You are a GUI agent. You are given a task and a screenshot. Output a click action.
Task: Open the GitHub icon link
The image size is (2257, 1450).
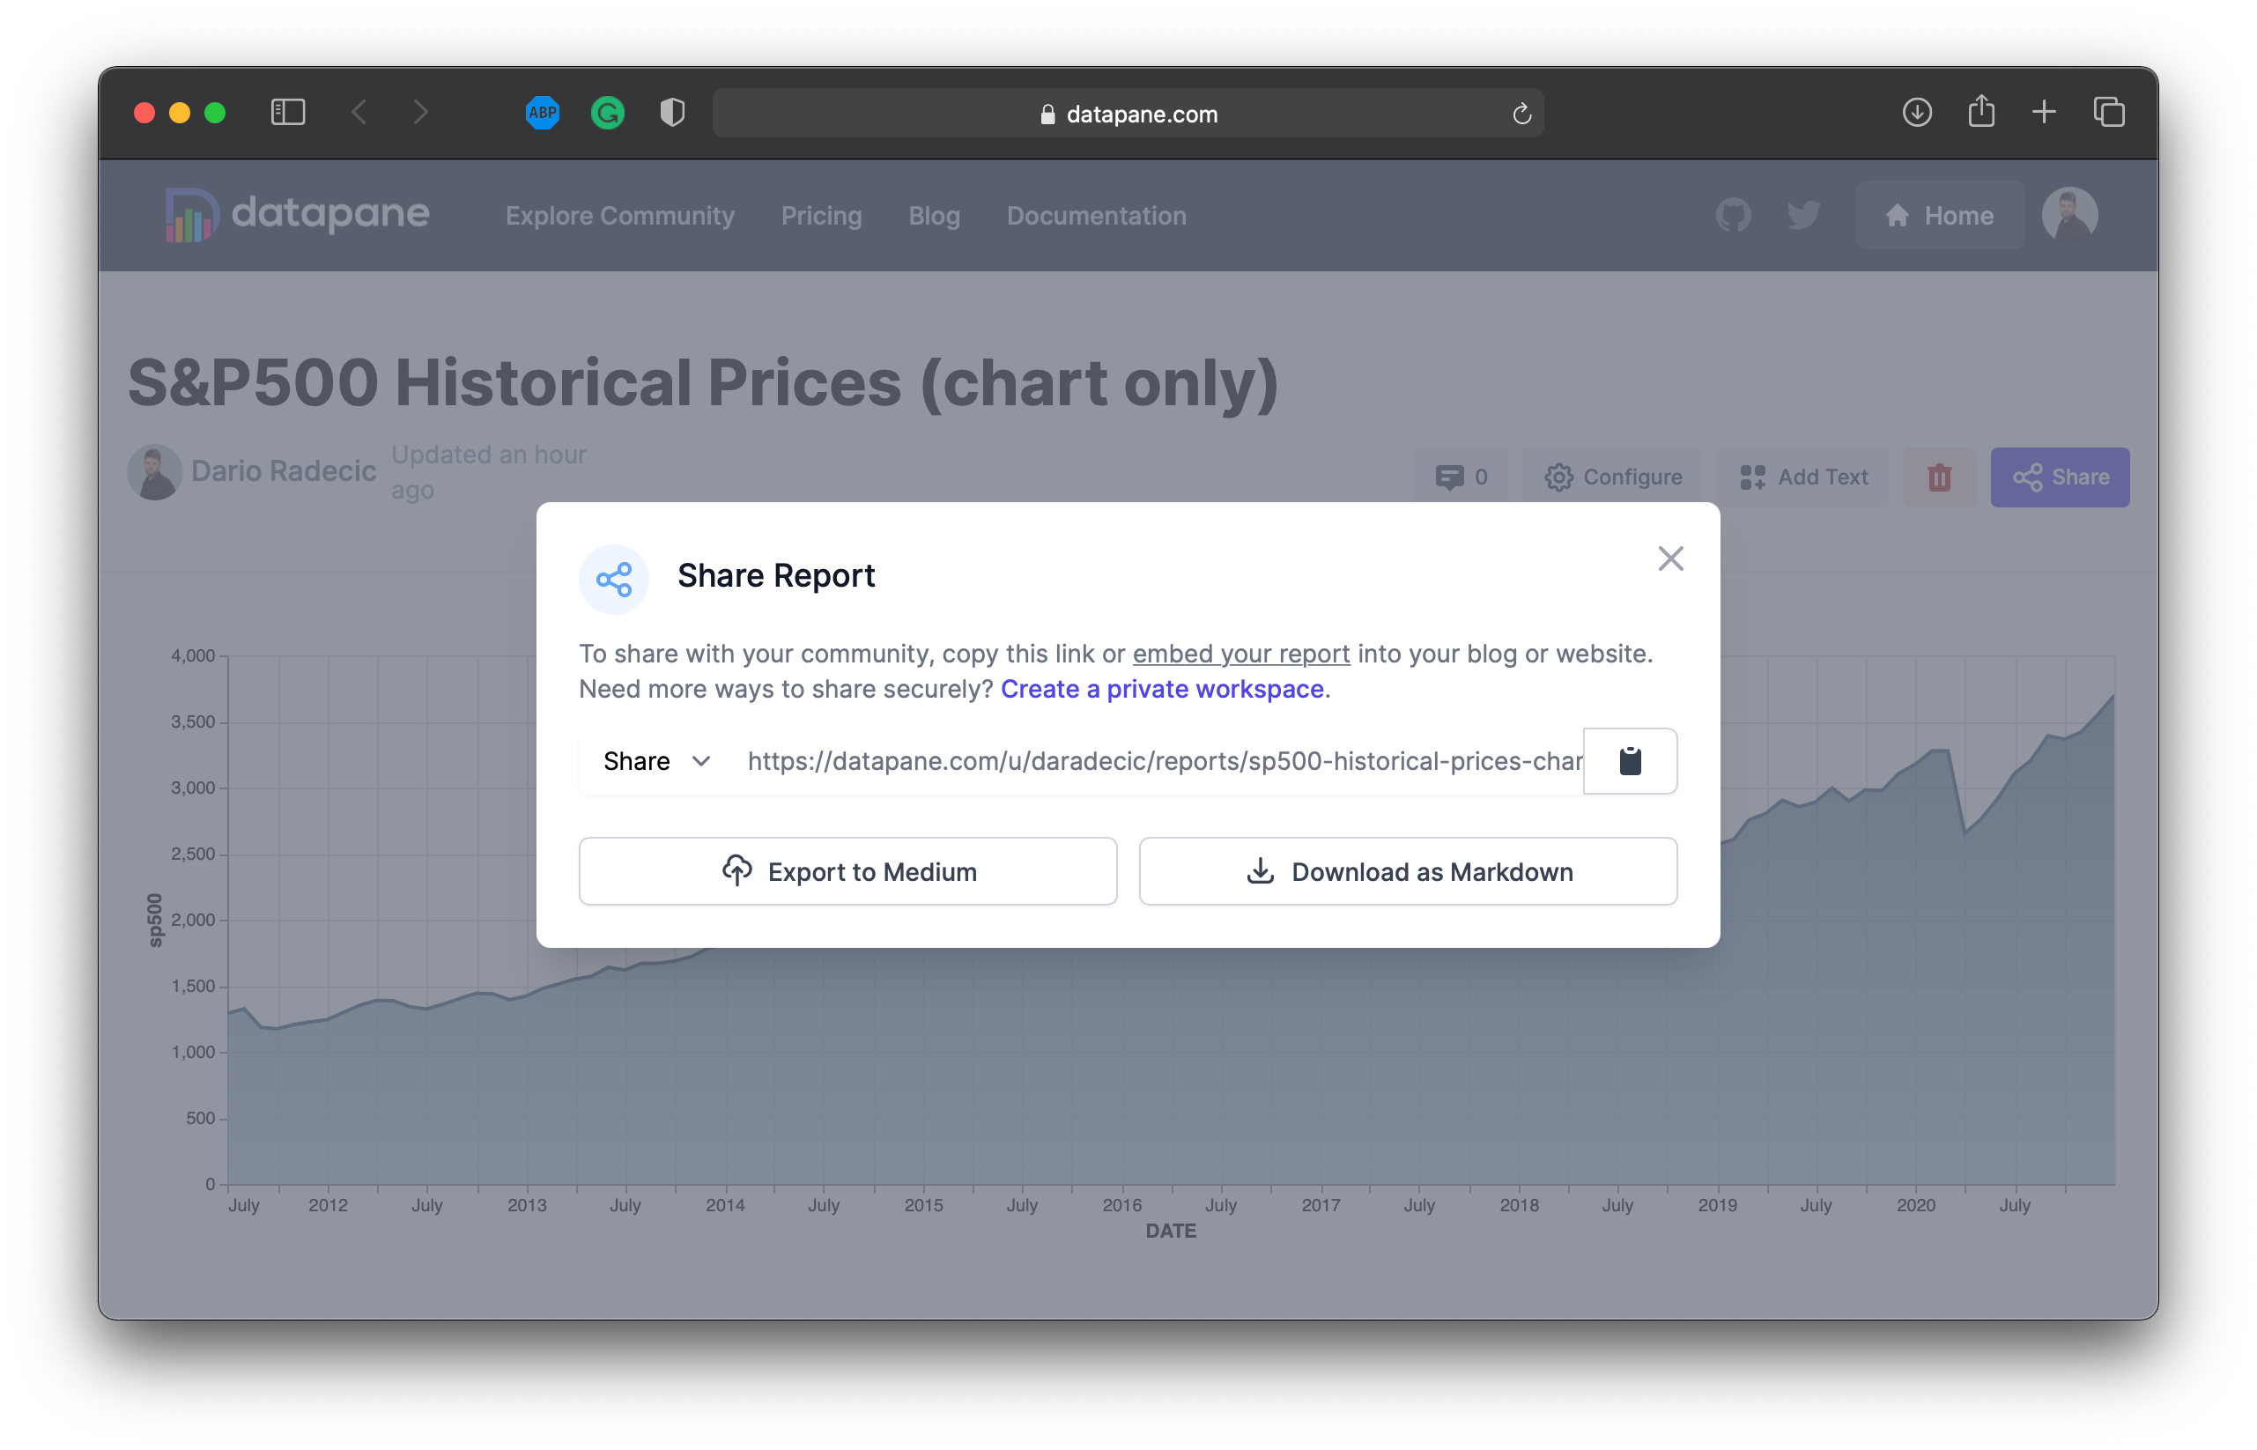coord(1733,216)
